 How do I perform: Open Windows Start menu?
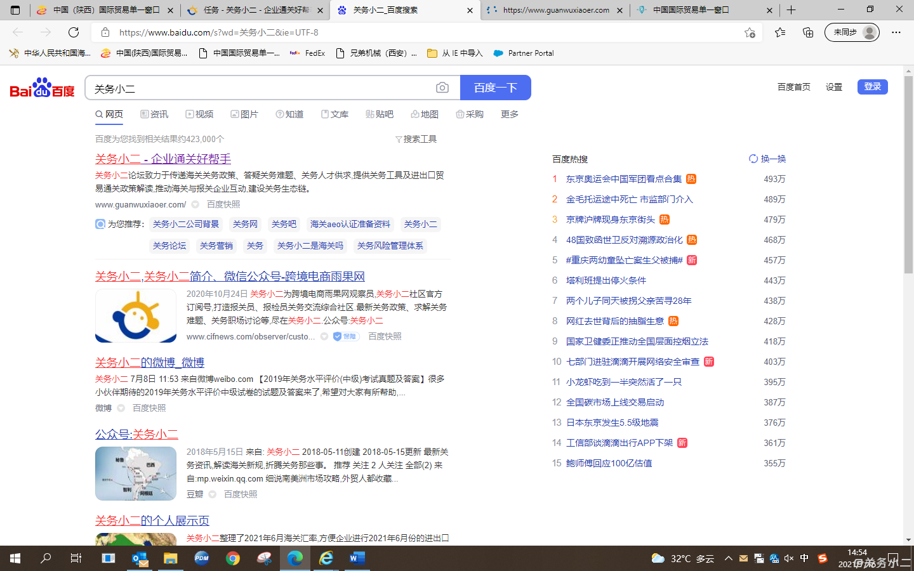coord(15,558)
